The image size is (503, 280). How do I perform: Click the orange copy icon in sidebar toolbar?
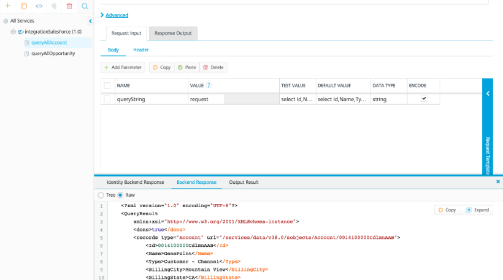(x=23, y=6)
